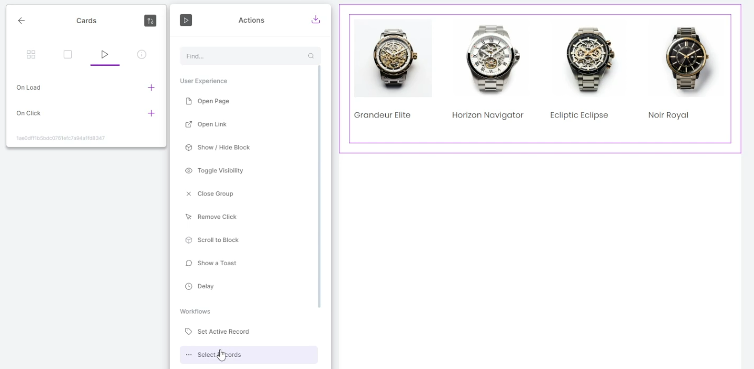
Task: Select Set Active Record workflow
Action: click(x=249, y=332)
